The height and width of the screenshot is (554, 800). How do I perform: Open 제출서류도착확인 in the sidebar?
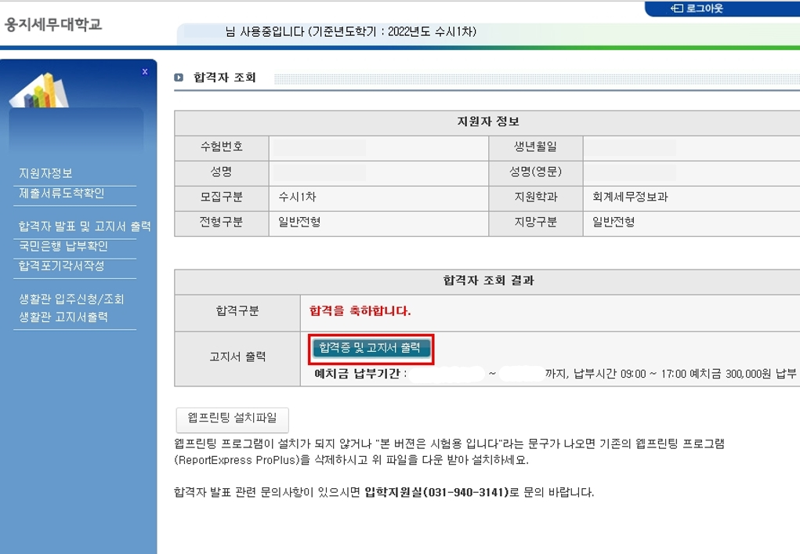click(61, 193)
